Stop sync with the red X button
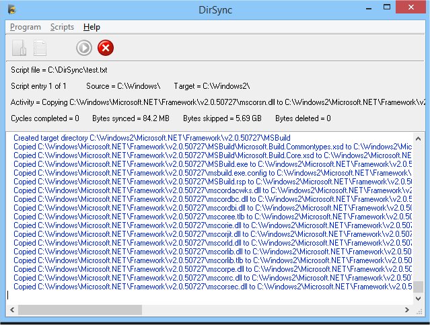 (x=106, y=48)
